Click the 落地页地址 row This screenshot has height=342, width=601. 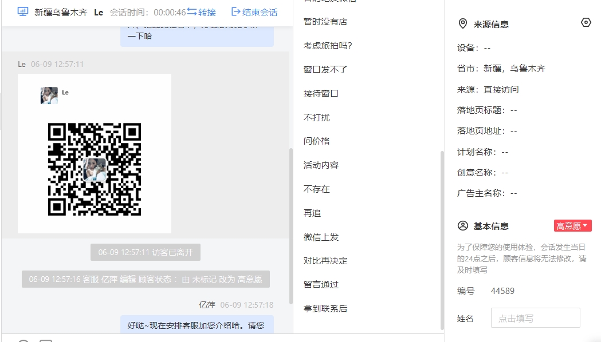(487, 131)
